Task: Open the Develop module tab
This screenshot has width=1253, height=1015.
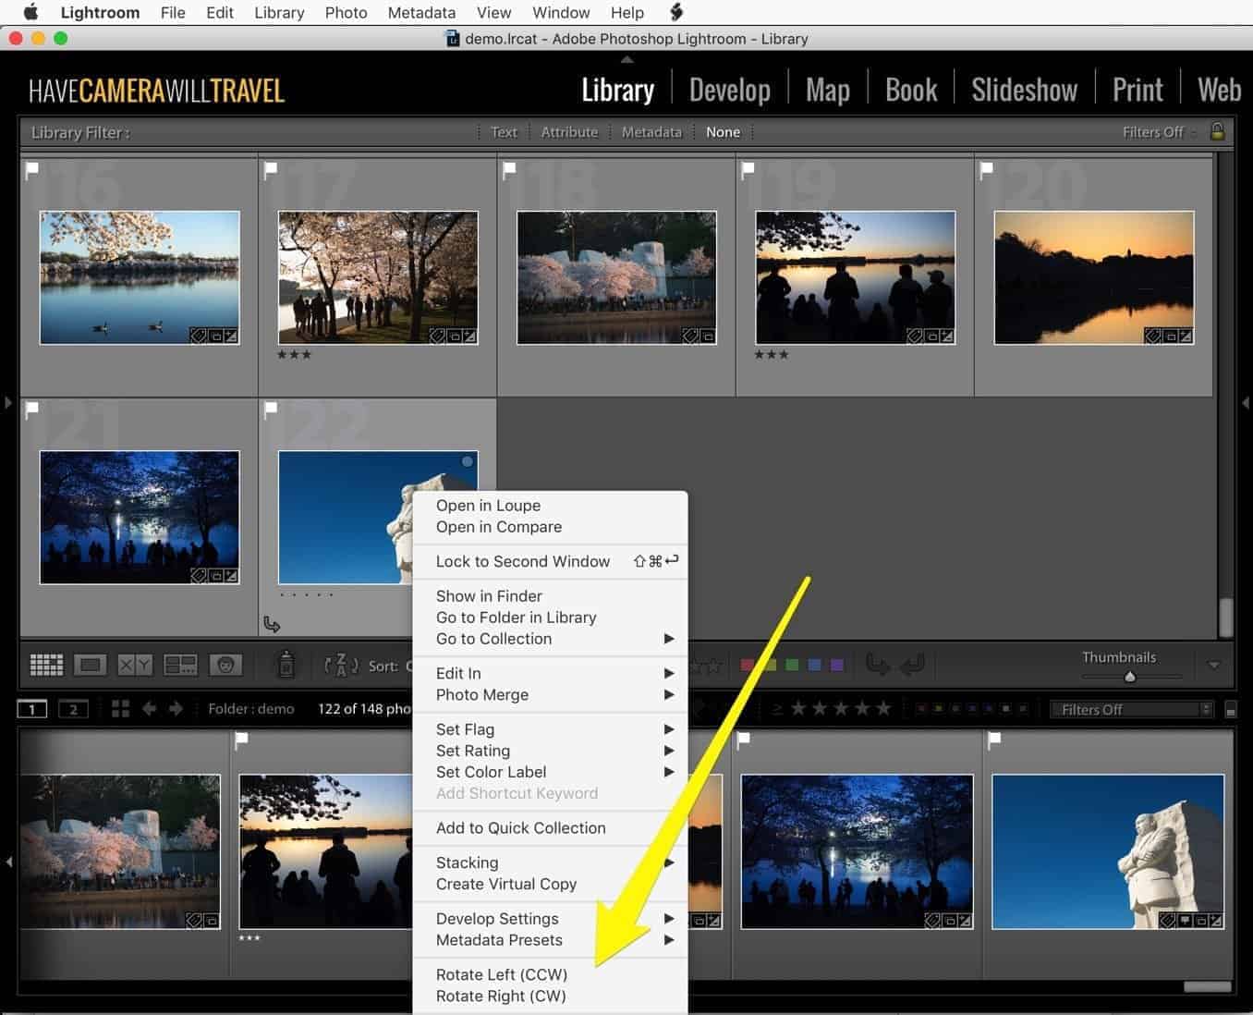Action: pyautogui.click(x=729, y=90)
